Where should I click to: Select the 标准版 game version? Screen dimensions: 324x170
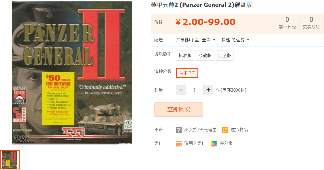(185, 56)
